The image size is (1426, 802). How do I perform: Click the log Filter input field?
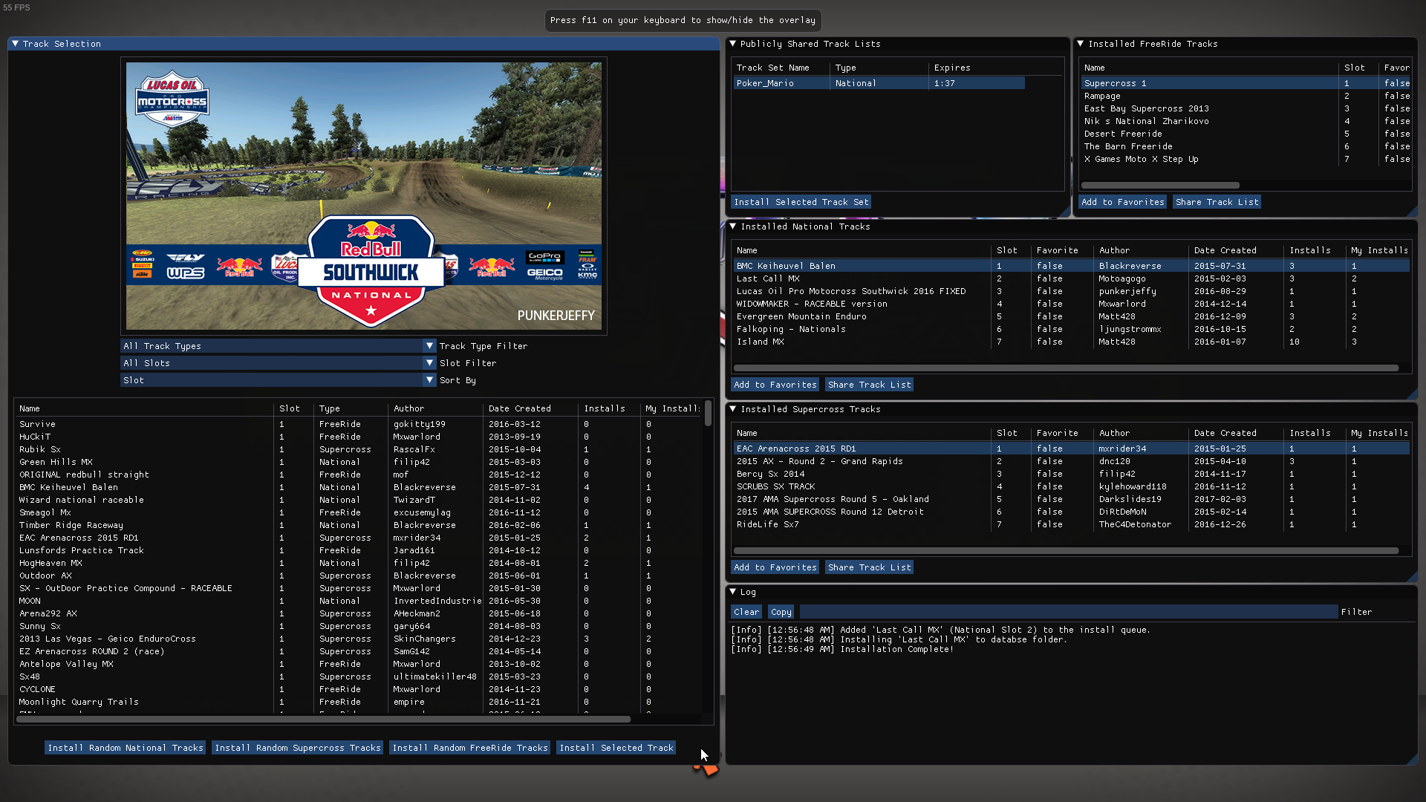[x=1068, y=612]
